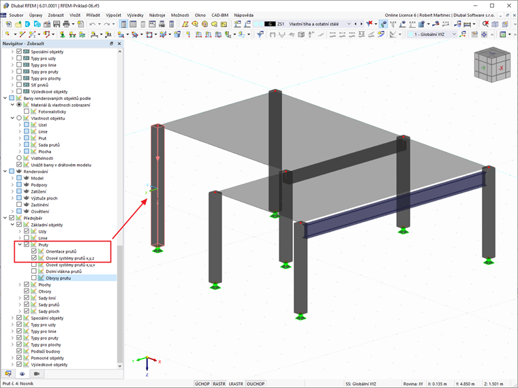Collapse Barvy renderovaných objektů podle node
The width and height of the screenshot is (518, 388).
[5, 98]
